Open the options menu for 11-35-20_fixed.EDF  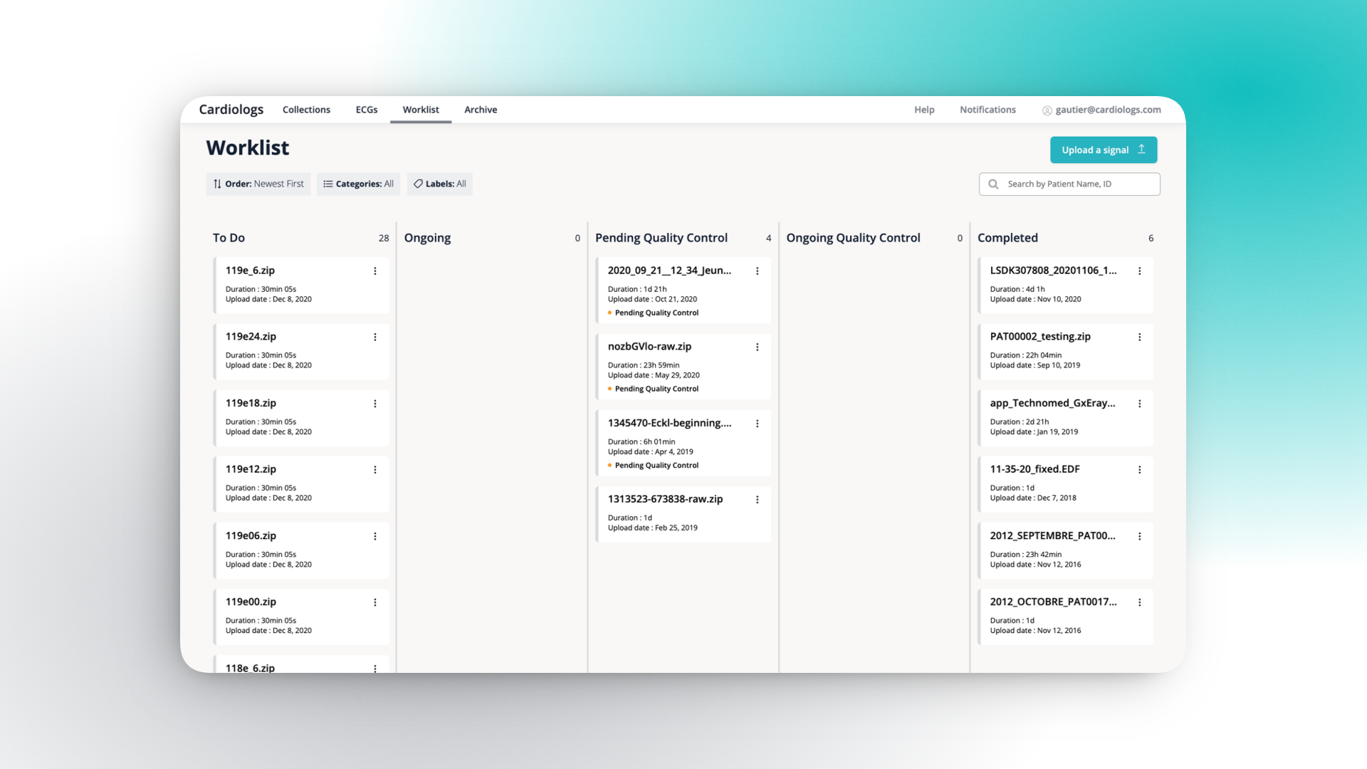click(x=1140, y=469)
